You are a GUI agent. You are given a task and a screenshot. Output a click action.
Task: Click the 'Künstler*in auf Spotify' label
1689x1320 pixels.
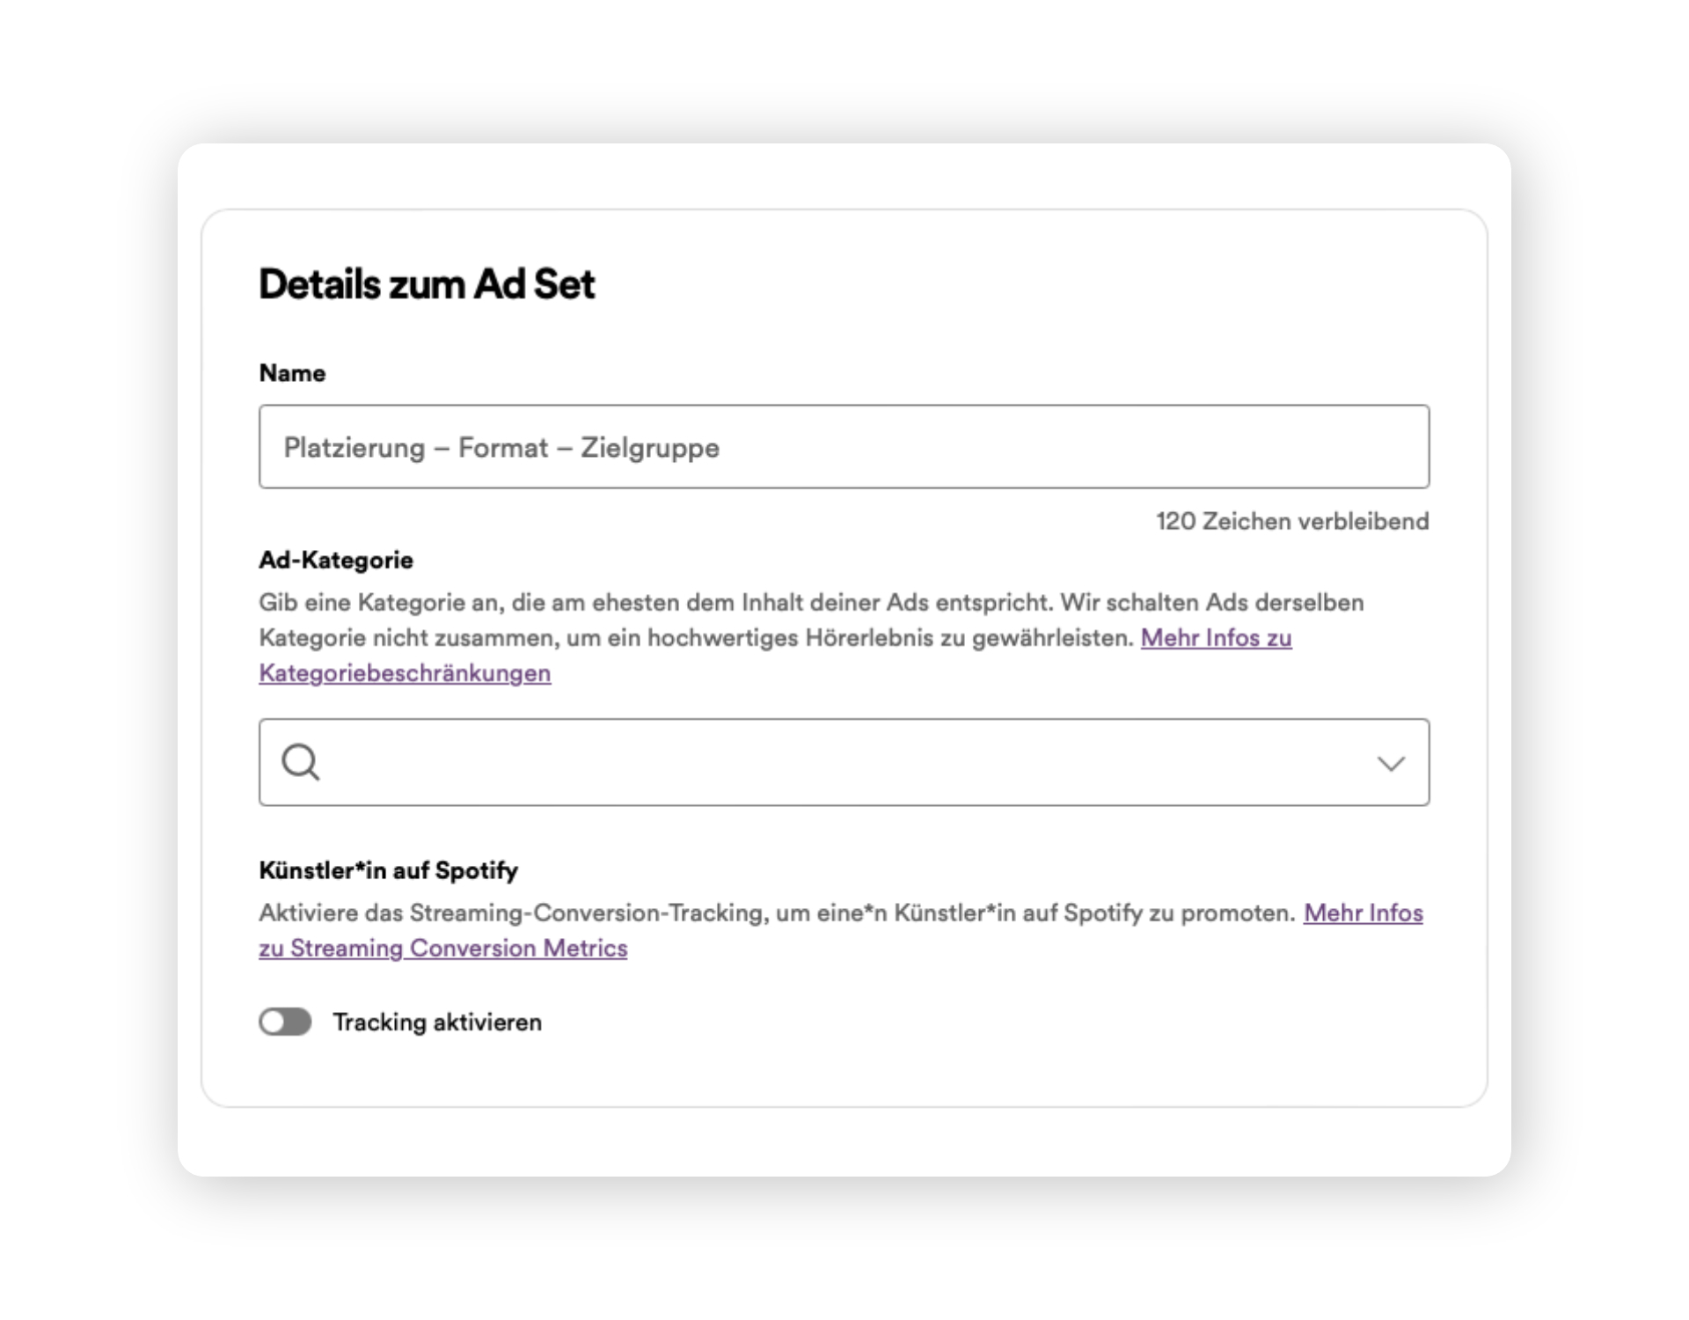388,870
